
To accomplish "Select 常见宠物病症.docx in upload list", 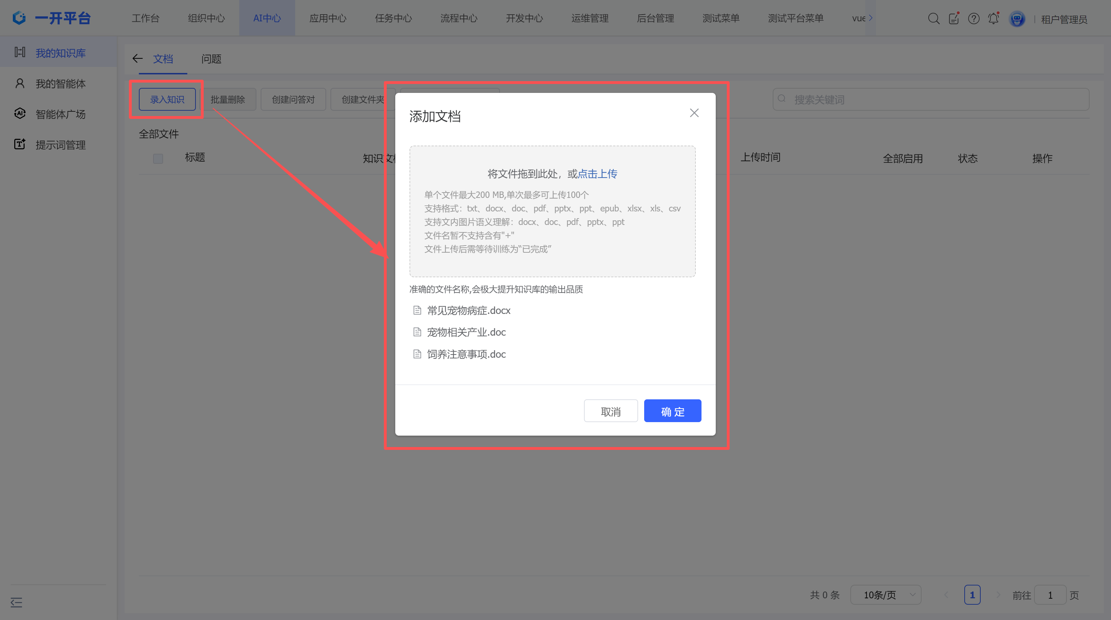I will pyautogui.click(x=468, y=310).
